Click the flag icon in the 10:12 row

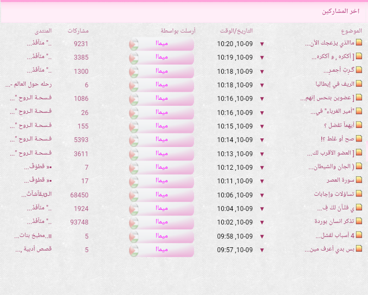point(134,168)
